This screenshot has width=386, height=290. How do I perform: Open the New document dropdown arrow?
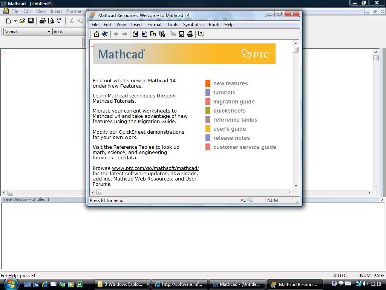pyautogui.click(x=15, y=21)
